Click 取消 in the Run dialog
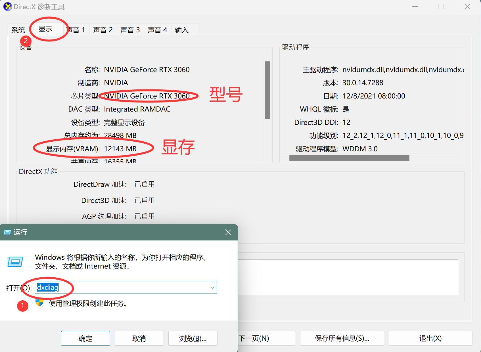The width and height of the screenshot is (481, 352). click(139, 338)
